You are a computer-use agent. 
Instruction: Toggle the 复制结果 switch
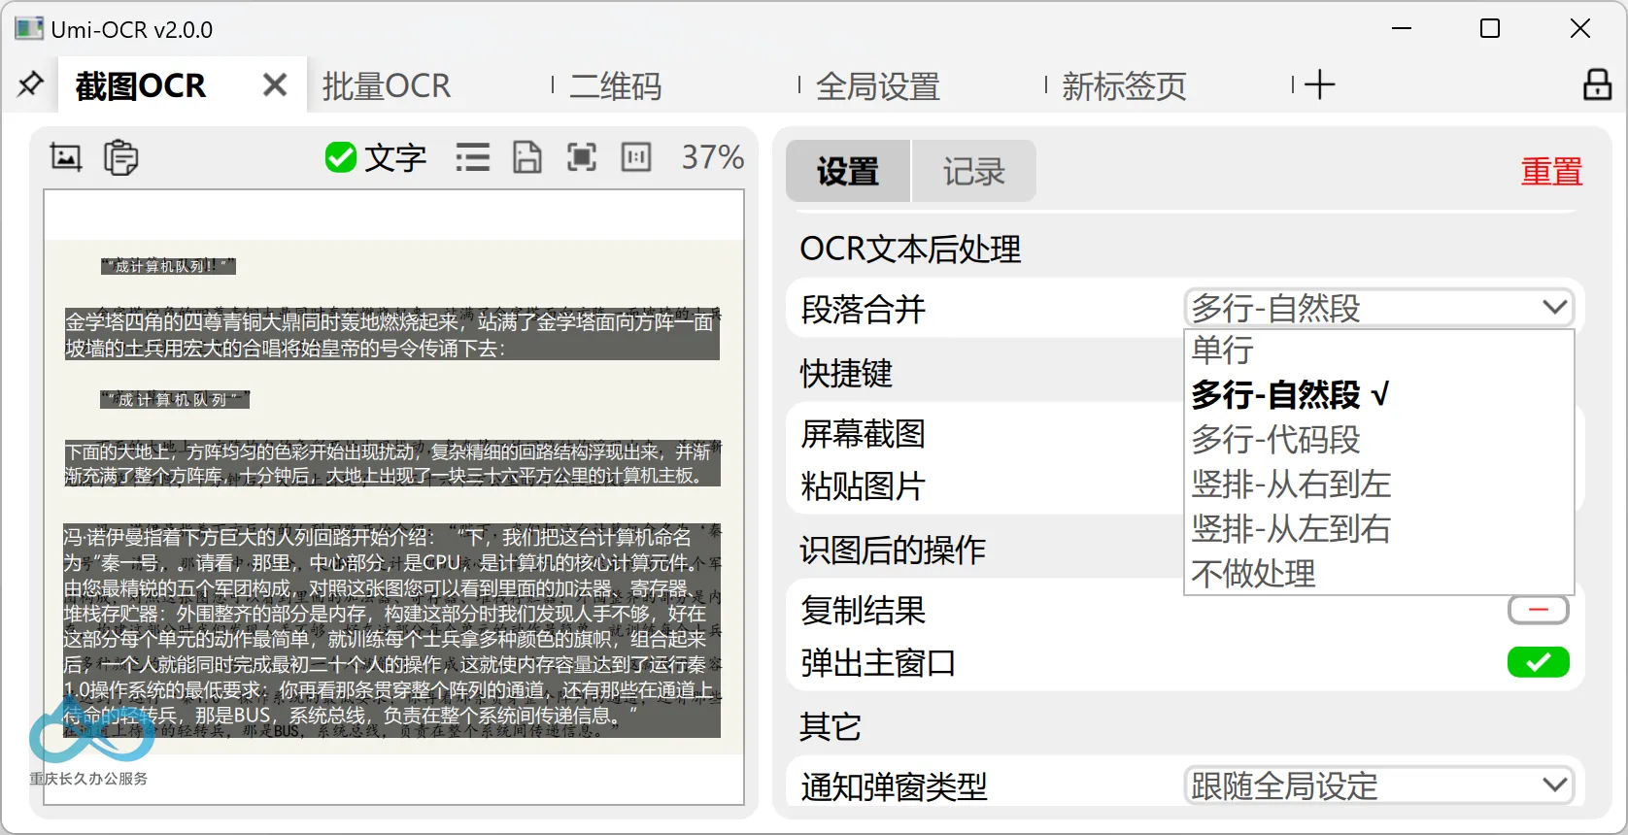point(1538,610)
